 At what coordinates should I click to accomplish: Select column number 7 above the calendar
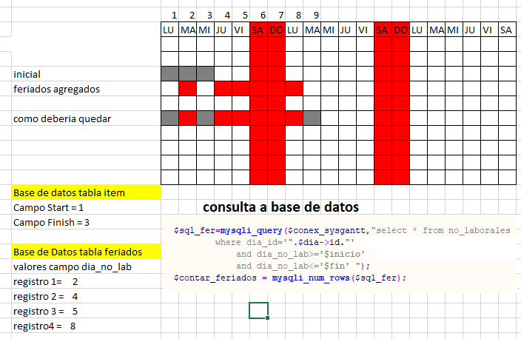(277, 15)
